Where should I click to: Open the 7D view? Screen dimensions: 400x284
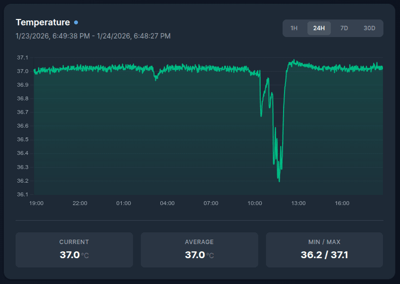(344, 28)
